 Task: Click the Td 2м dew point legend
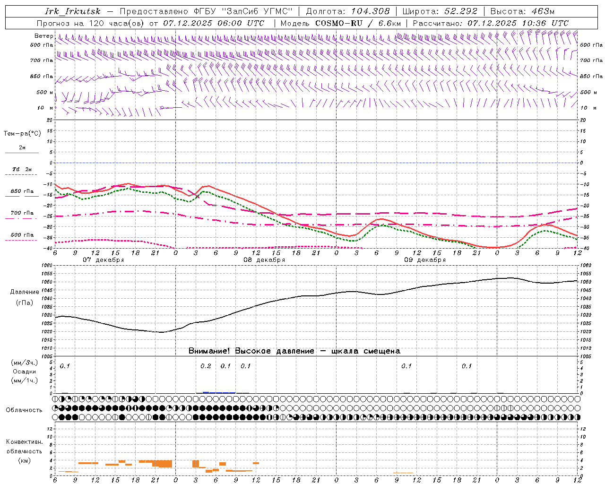pos(22,170)
